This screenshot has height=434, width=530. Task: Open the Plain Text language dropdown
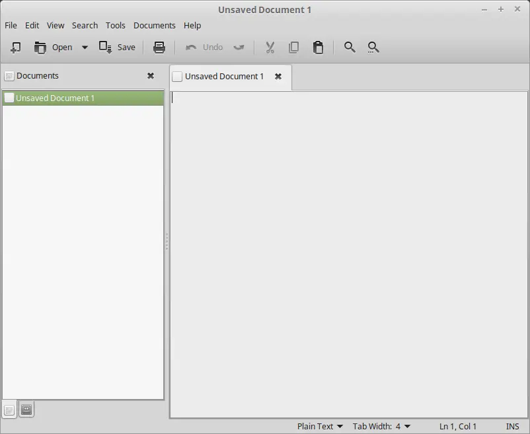click(x=320, y=426)
